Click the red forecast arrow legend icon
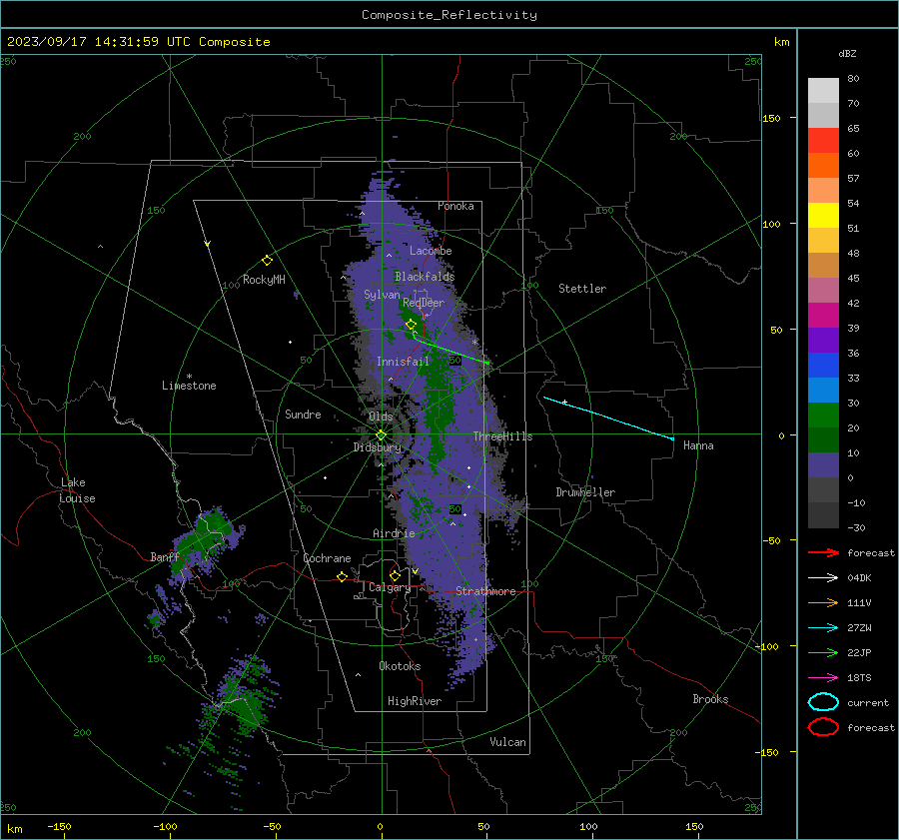This screenshot has width=899, height=840. click(823, 552)
